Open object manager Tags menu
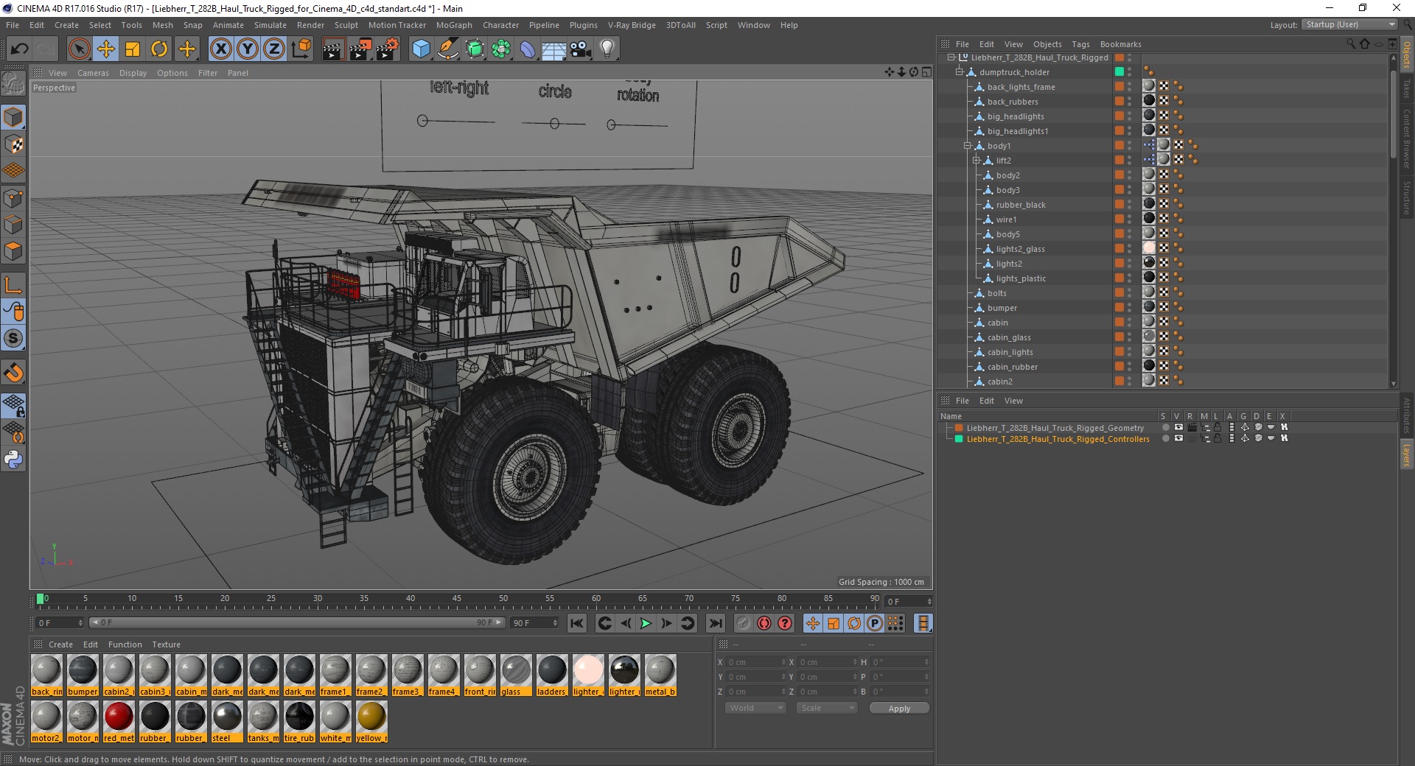This screenshot has width=1415, height=766. pyautogui.click(x=1080, y=44)
